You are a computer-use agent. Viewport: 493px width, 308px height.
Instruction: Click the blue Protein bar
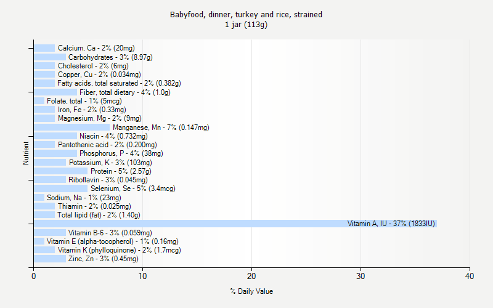61,171
